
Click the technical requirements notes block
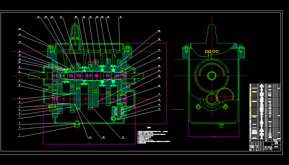coord(154,136)
